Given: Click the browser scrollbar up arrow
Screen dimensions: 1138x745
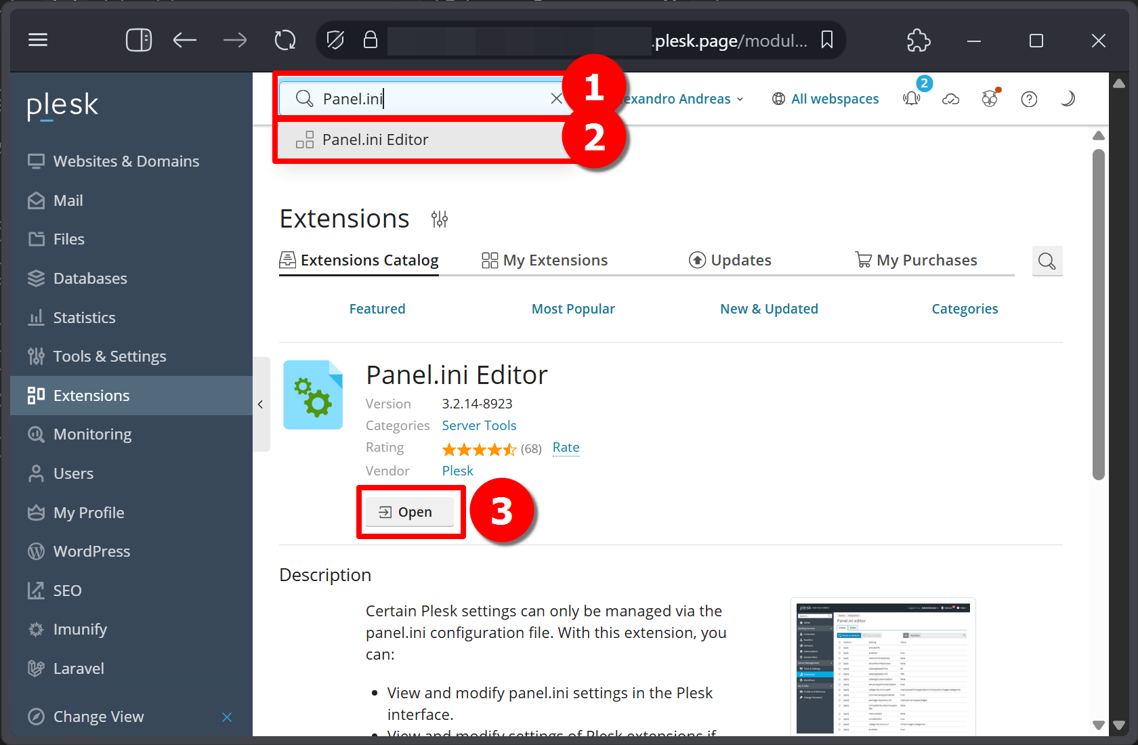Looking at the screenshot, I should click(x=1119, y=83).
